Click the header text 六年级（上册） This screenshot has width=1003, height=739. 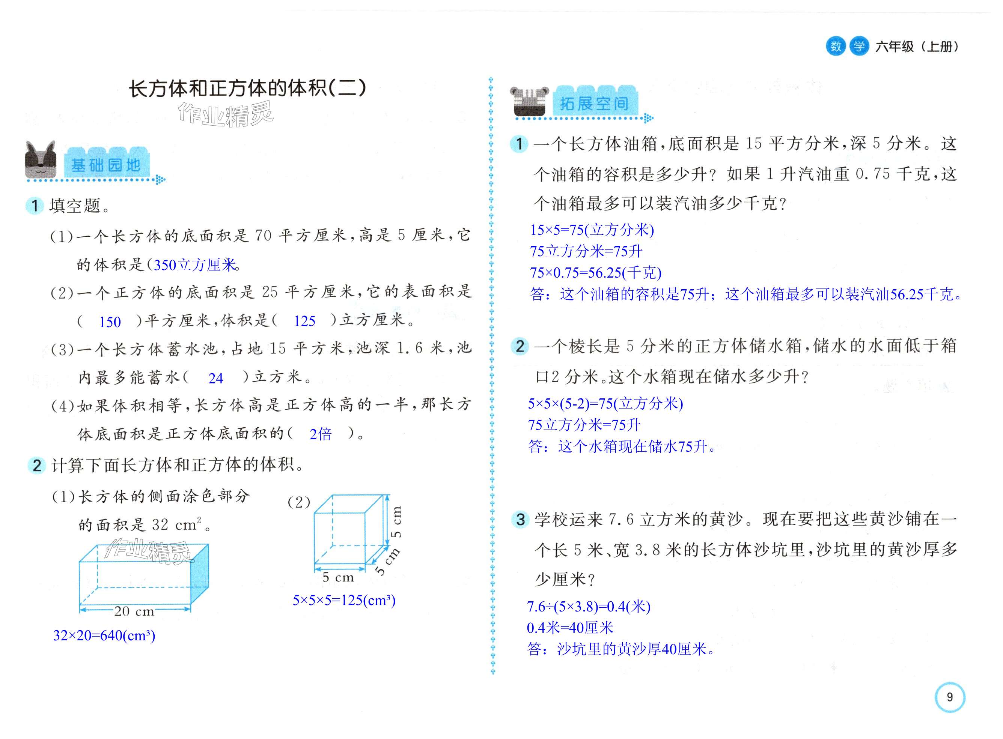[917, 47]
